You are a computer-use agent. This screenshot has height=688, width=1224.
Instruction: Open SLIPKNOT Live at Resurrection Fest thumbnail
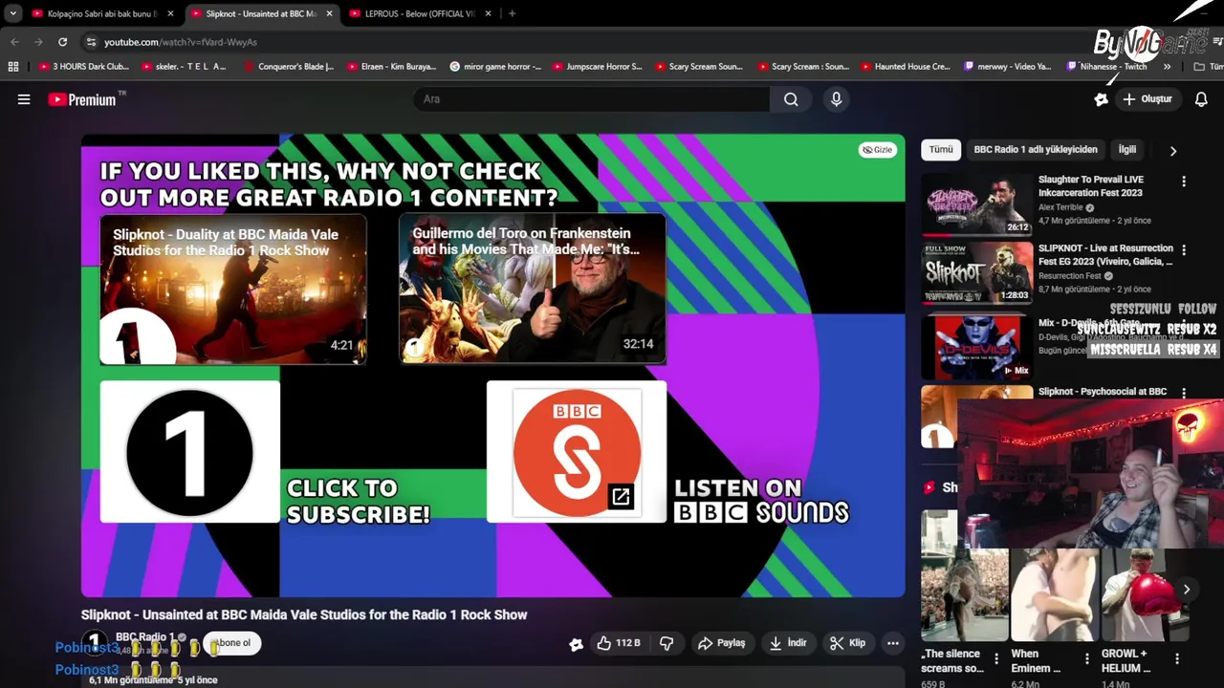tap(976, 273)
